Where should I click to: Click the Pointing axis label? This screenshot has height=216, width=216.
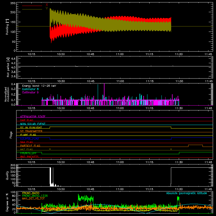click(x=7, y=27)
